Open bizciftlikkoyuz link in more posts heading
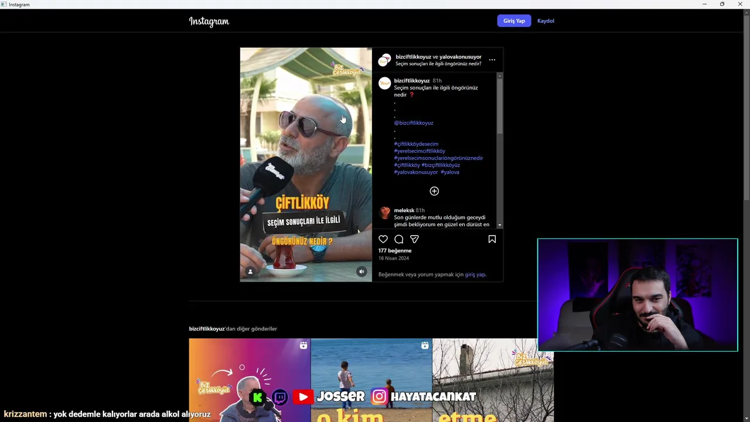Viewport: 750px width, 422px height. 207,329
